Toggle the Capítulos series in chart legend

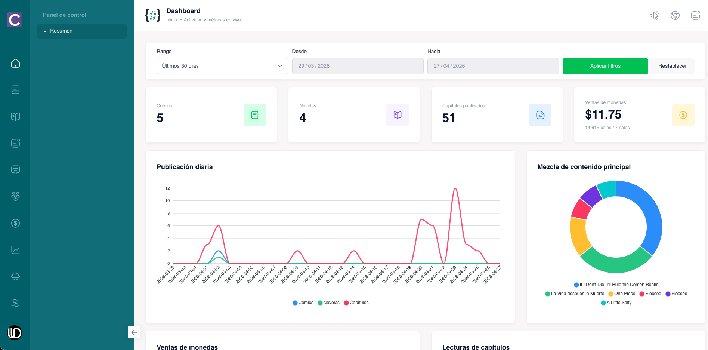pyautogui.click(x=356, y=303)
